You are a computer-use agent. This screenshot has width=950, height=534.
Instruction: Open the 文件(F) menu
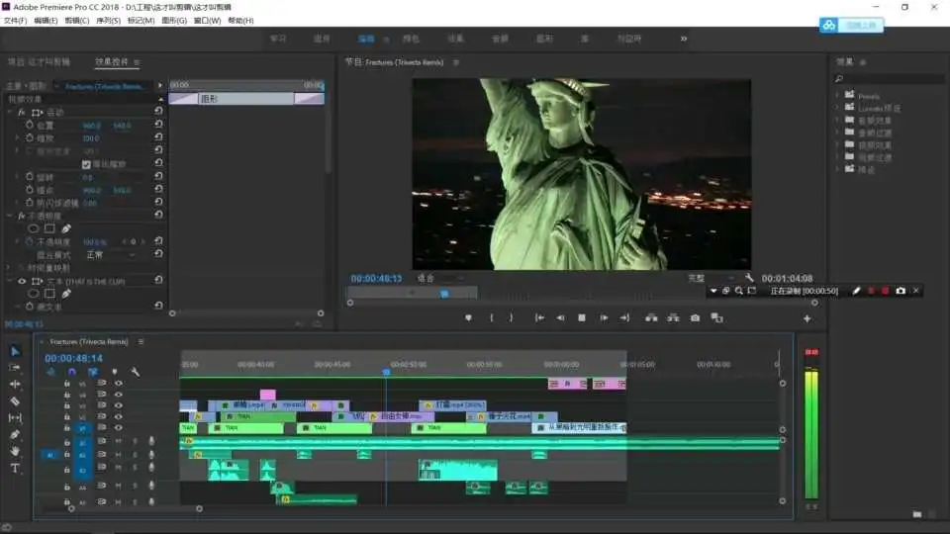click(x=15, y=20)
